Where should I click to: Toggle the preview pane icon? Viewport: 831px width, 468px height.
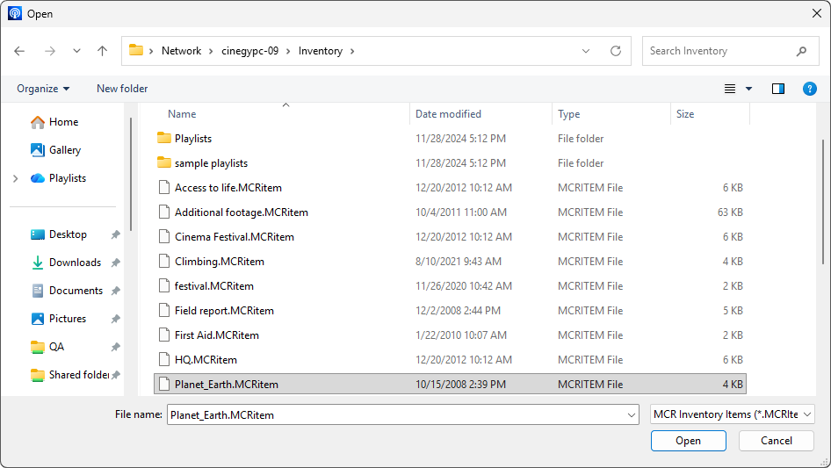pos(777,89)
